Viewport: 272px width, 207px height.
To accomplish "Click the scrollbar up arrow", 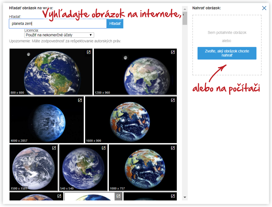I will [x=185, y=9].
